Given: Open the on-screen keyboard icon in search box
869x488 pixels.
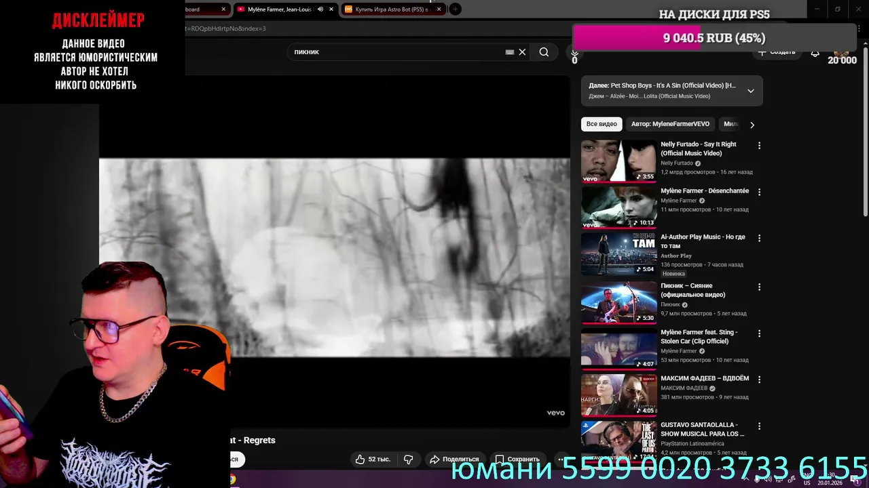Looking at the screenshot, I should pos(510,52).
